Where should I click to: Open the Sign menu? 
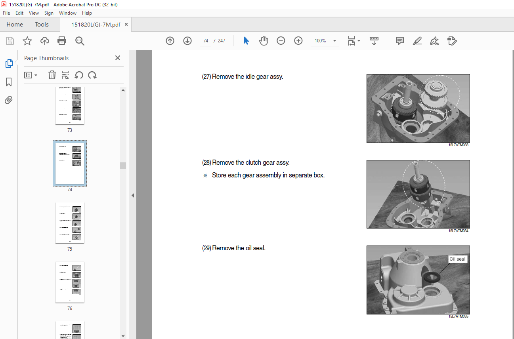49,13
